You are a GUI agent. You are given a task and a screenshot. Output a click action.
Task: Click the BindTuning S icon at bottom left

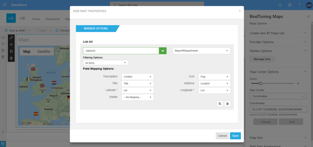(3, 144)
